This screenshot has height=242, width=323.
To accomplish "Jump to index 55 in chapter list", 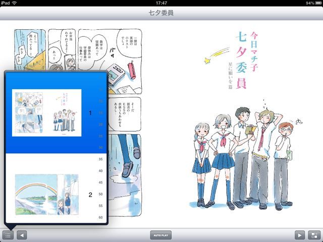I will (x=100, y=206).
